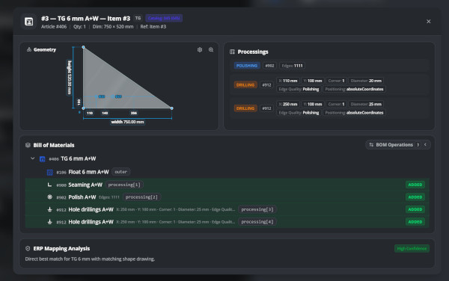Click the 'outer' tag on Float row

pos(120,172)
